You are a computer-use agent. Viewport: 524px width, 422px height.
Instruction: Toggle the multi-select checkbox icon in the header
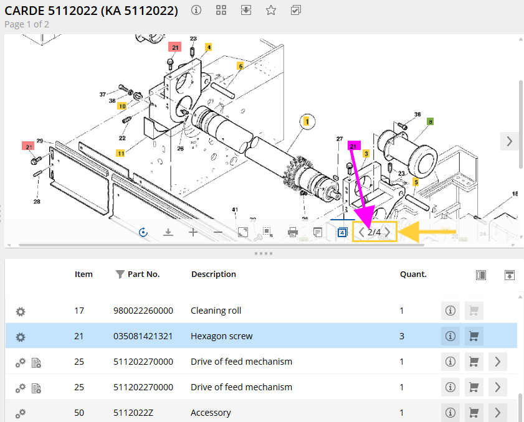(x=296, y=10)
